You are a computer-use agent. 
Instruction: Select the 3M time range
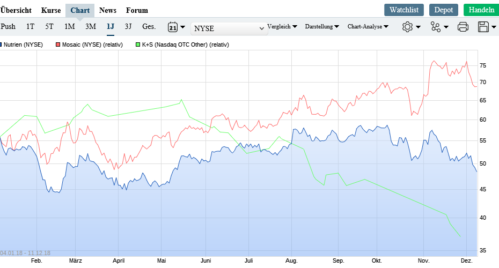click(x=90, y=26)
